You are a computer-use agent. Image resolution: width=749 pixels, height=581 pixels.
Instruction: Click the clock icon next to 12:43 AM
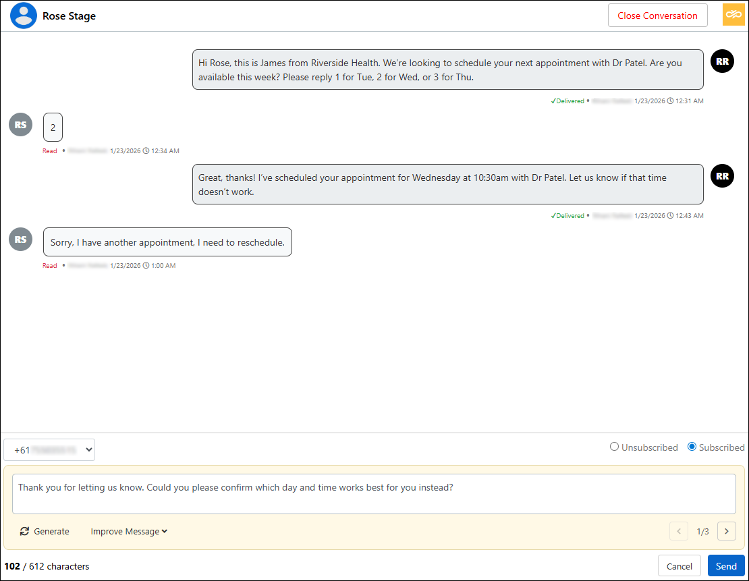tap(670, 215)
